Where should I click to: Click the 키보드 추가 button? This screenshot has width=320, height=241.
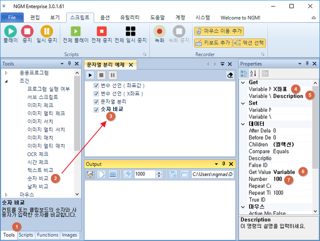pyautogui.click(x=213, y=43)
